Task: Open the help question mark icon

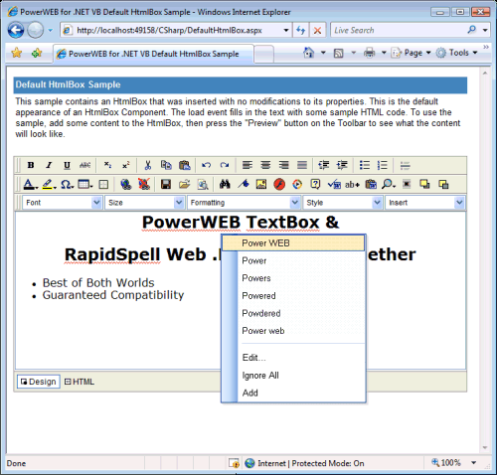Action: pyautogui.click(x=315, y=184)
